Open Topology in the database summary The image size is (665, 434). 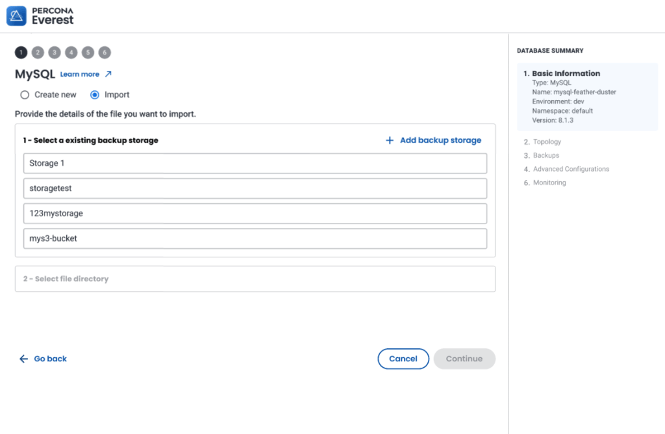(x=547, y=142)
